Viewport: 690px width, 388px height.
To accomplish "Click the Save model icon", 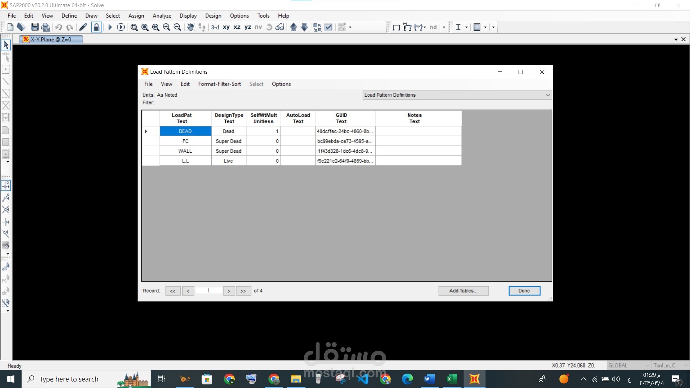I will pyautogui.click(x=35, y=27).
